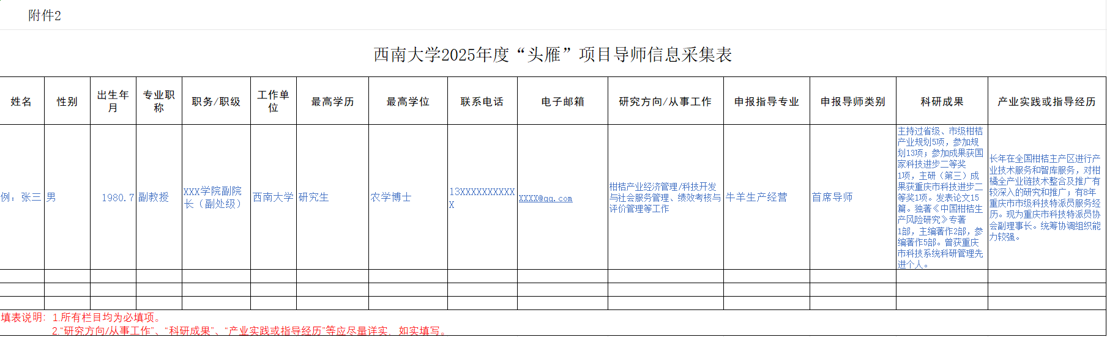Click the 附件2 label cell
Viewport: 1107px width, 337px height.
click(45, 16)
